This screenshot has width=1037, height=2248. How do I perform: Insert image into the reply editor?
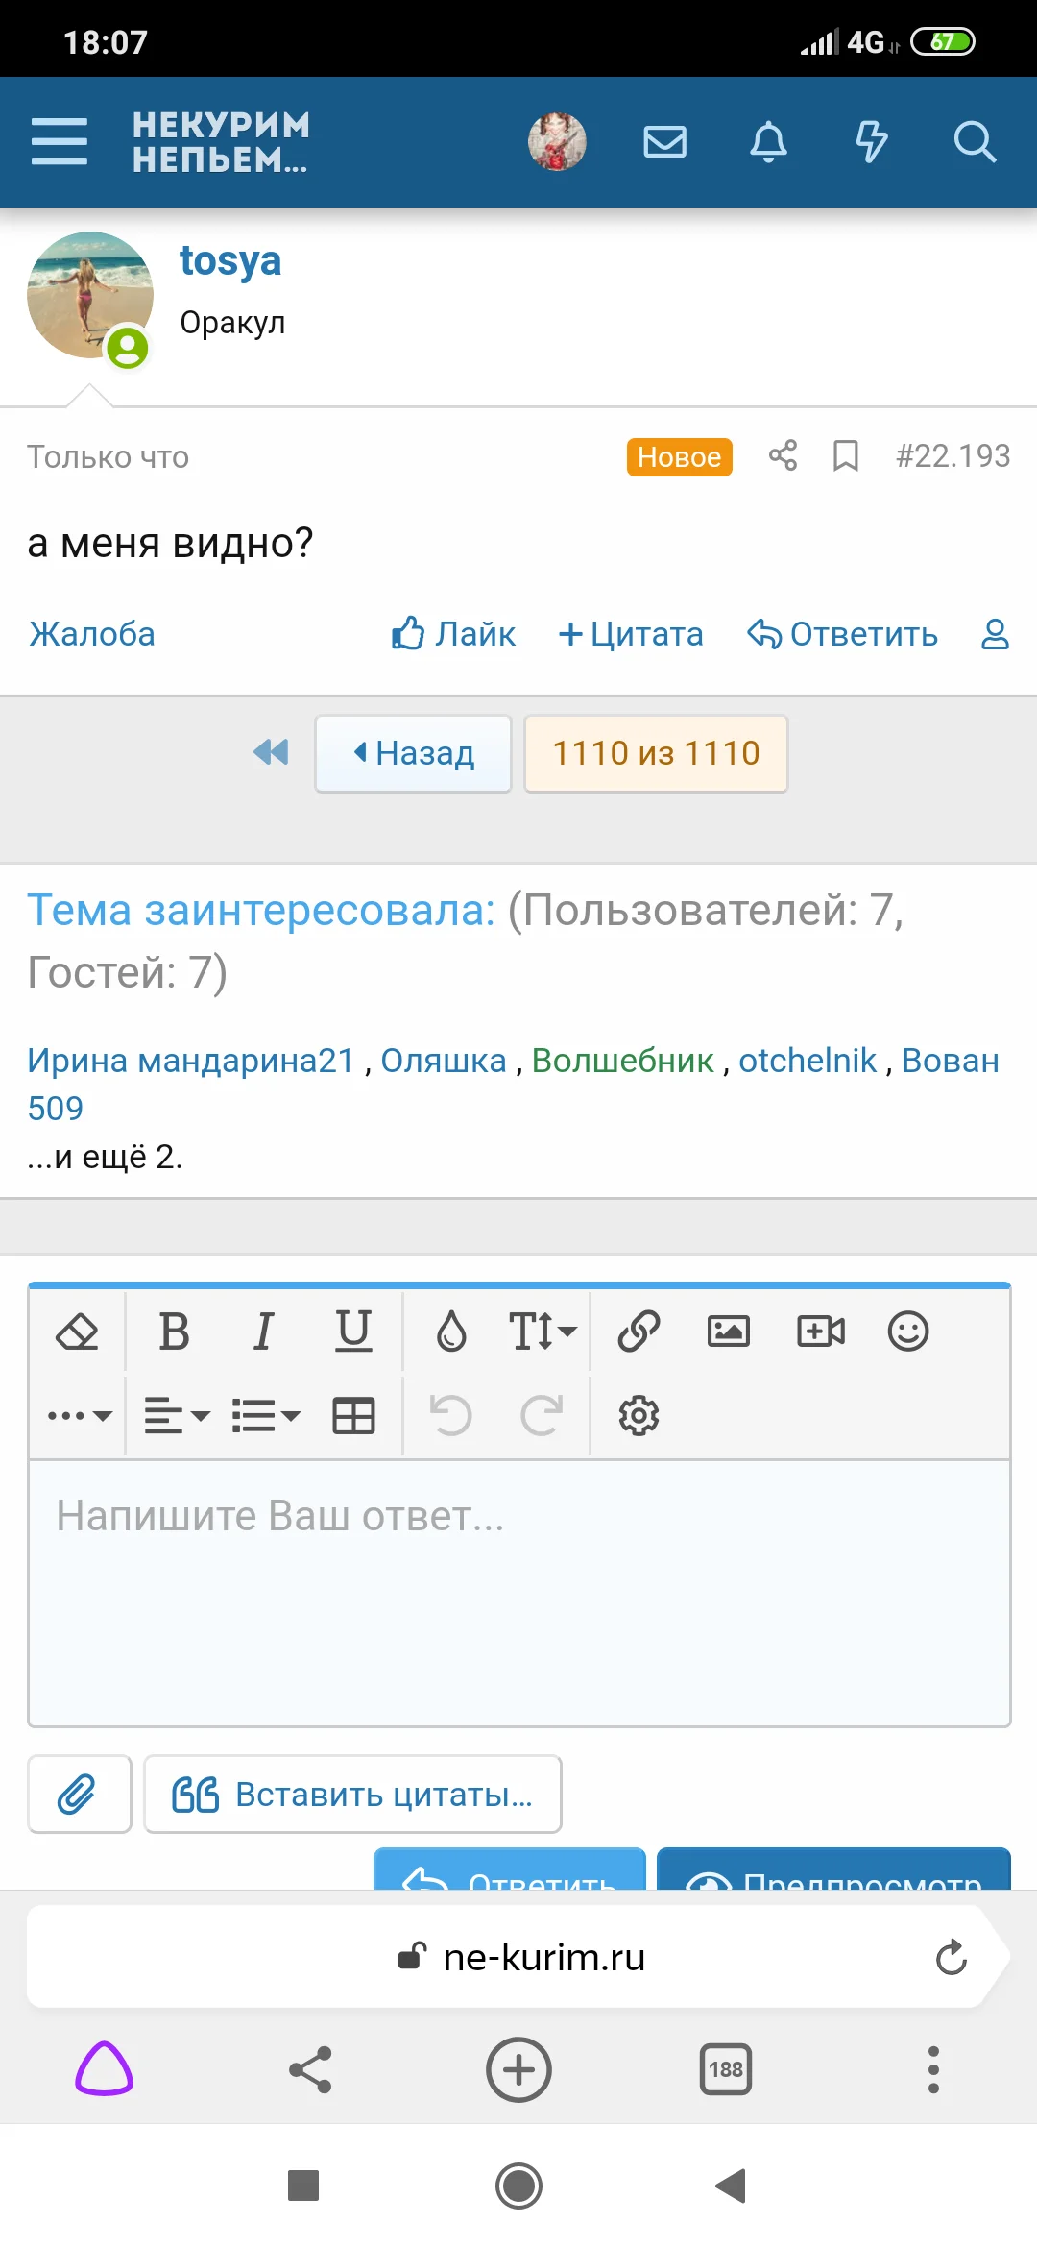point(728,1332)
